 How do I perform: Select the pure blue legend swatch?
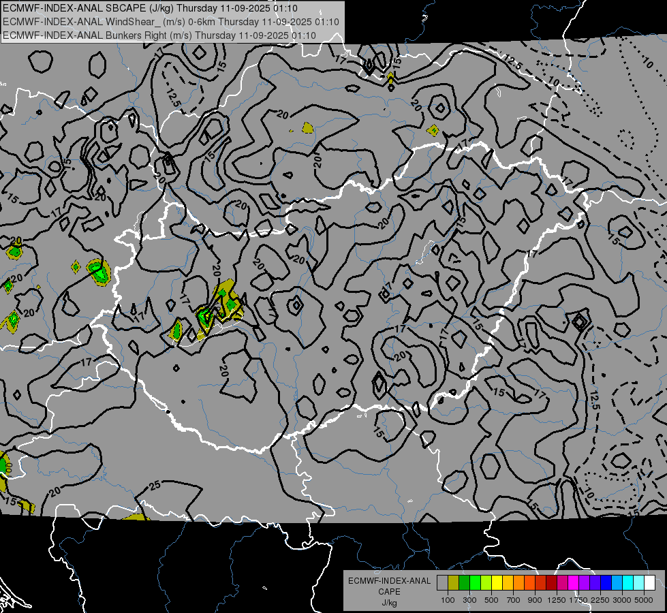pyautogui.click(x=606, y=582)
